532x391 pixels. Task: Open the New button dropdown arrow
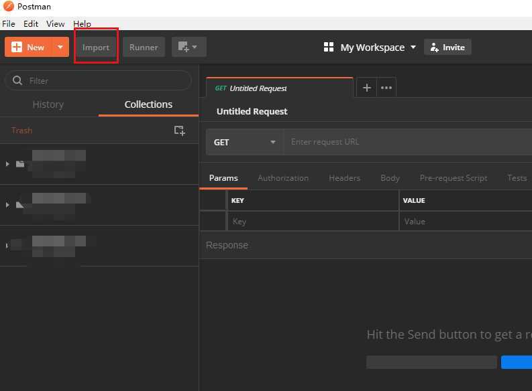[x=60, y=47]
